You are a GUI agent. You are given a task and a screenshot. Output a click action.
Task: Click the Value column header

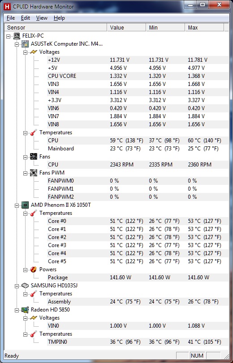coord(127,28)
